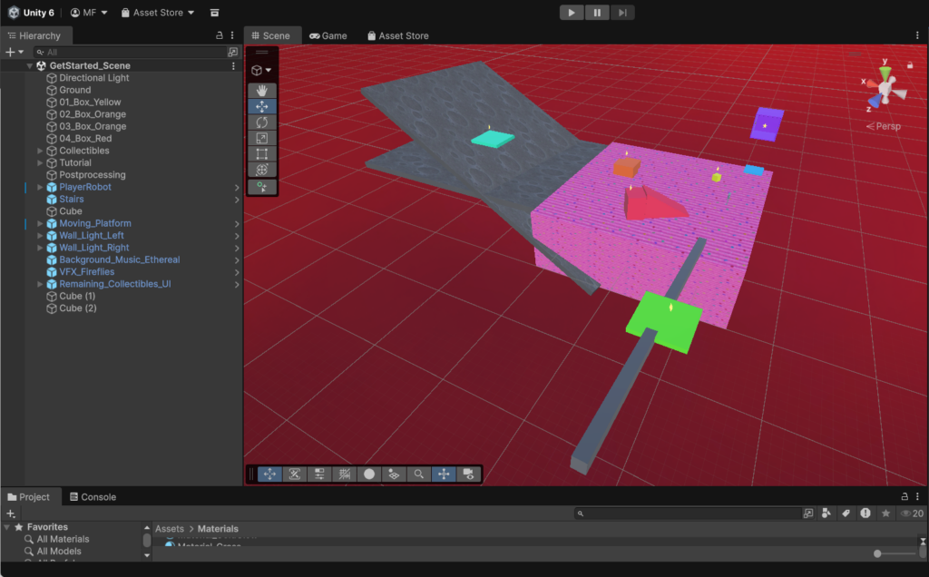Select the Scale tool
929x577 pixels.
click(x=262, y=138)
